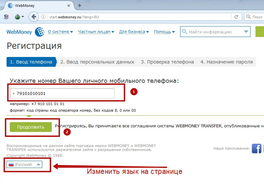Select step 2. Ввод персональных данных
The height and width of the screenshot is (184, 264).
97,62
